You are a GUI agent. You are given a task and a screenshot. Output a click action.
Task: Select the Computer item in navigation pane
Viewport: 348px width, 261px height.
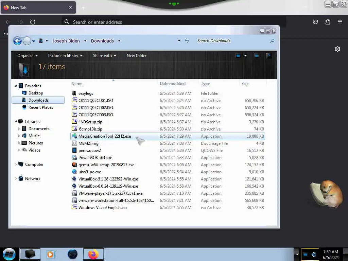[x=34, y=164]
